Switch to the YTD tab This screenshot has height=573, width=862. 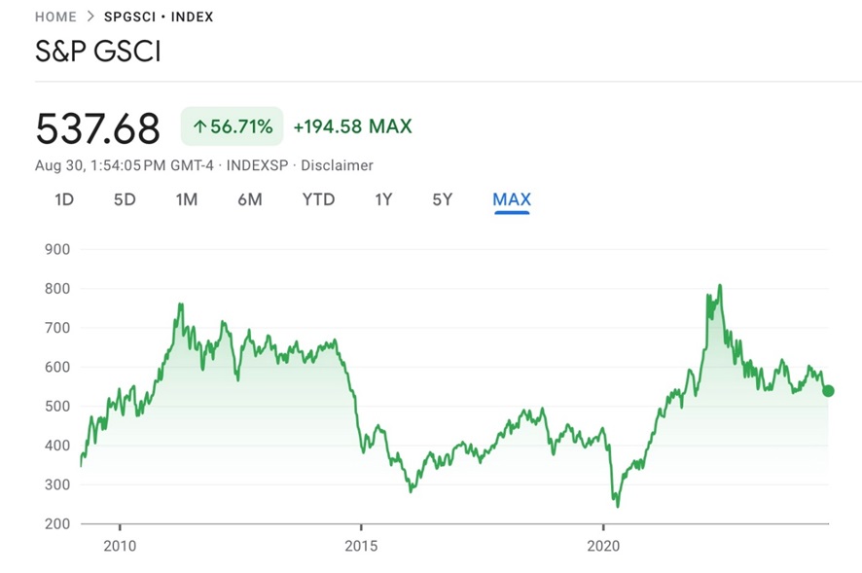[318, 199]
